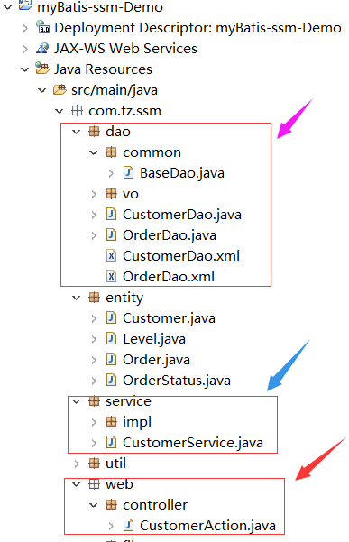Collapse the dao package
This screenshot has width=349, height=542.
pyautogui.click(x=77, y=132)
